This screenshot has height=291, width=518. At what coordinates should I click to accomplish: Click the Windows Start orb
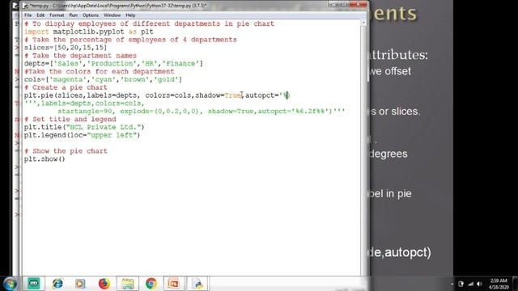[10, 284]
